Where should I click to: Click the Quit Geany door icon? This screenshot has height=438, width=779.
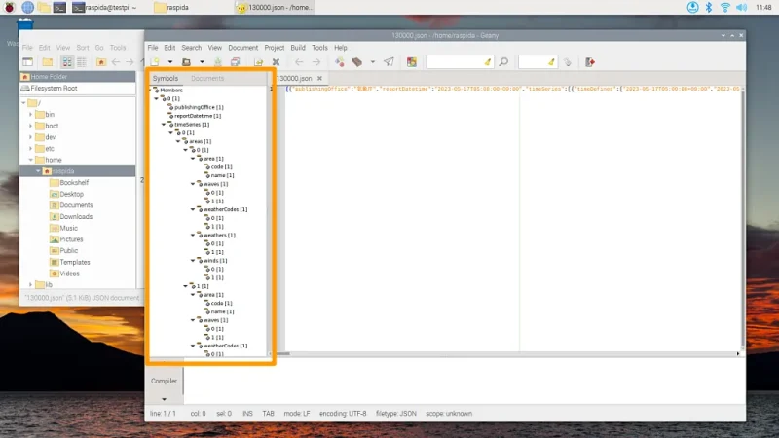[x=590, y=62]
